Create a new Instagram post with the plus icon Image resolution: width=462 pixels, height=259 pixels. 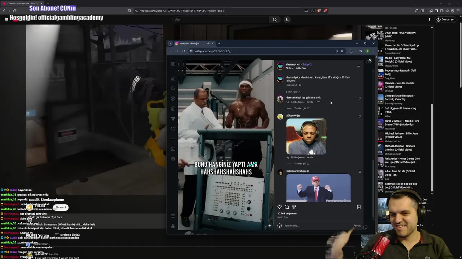point(173,139)
